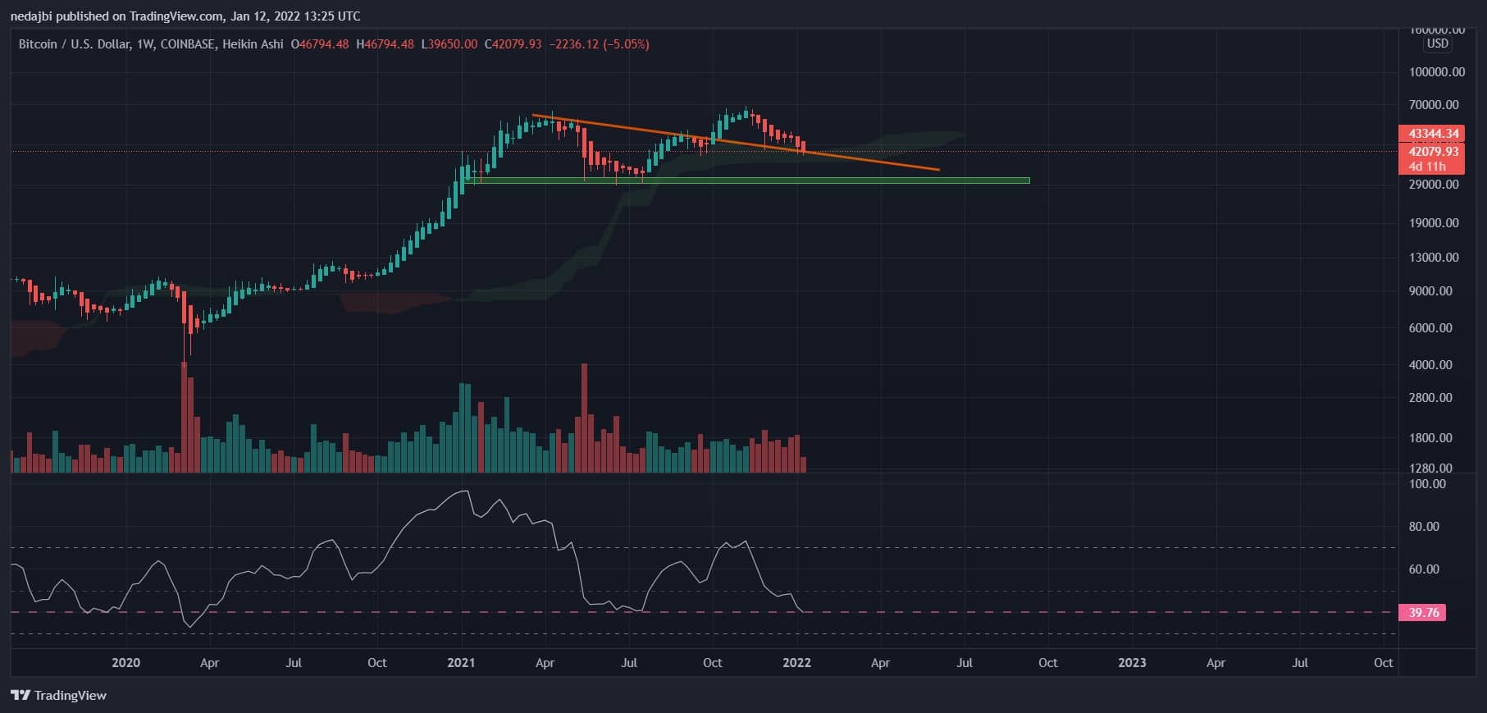The width and height of the screenshot is (1487, 713).
Task: Select the 42079.93 last price label on axis
Action: coord(1433,151)
